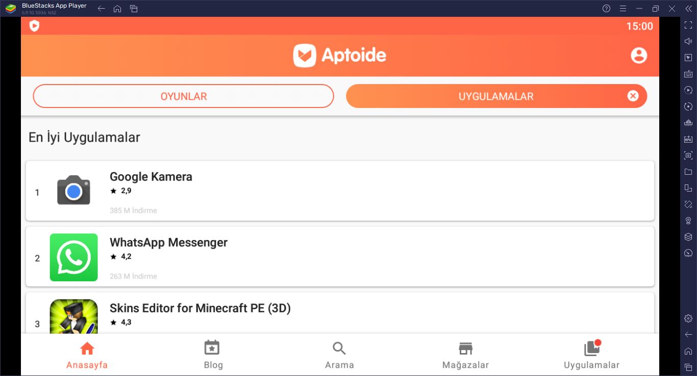
Task: Click the BlueStacks logo in title bar
Action: [x=10, y=9]
